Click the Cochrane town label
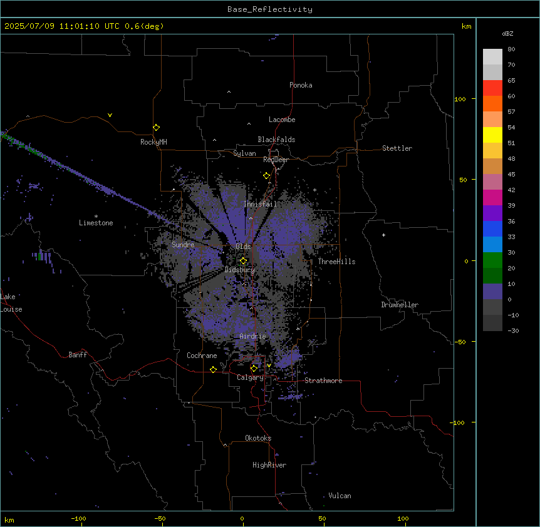 tap(202, 356)
